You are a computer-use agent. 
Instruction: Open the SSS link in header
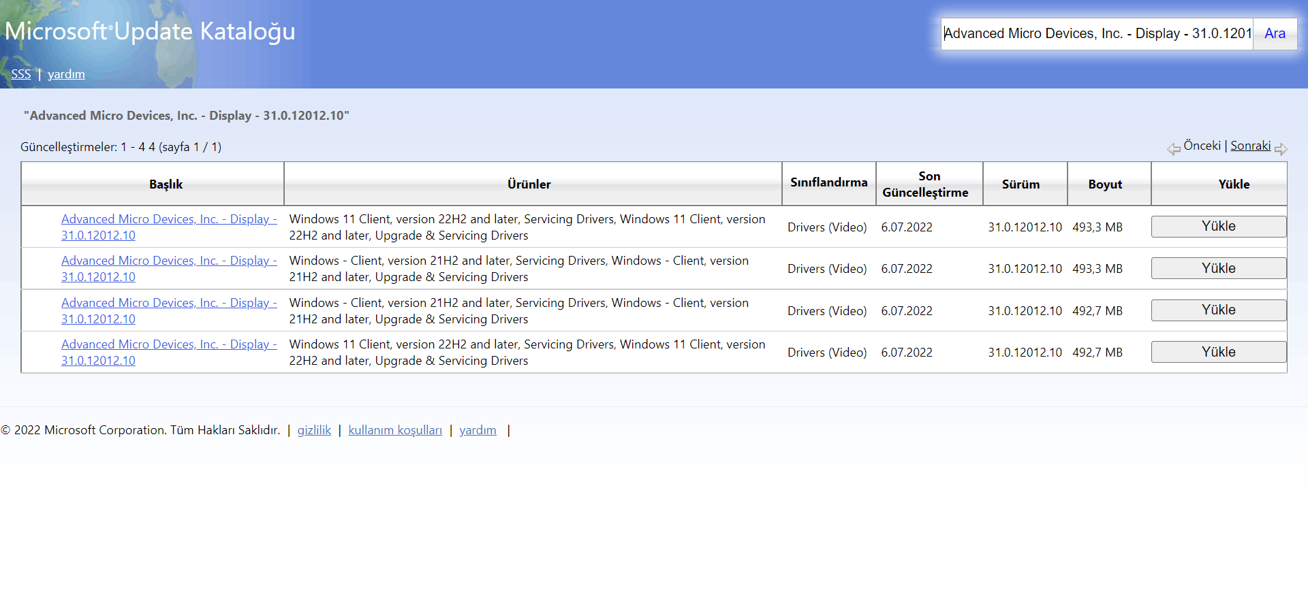point(20,74)
